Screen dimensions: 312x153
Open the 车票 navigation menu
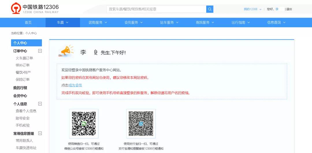62,23
